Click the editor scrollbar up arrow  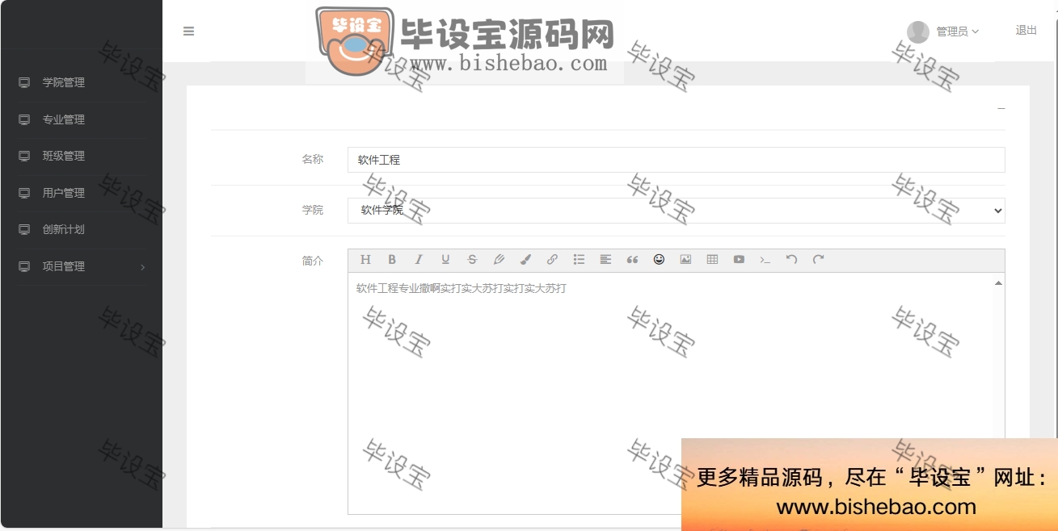point(998,282)
